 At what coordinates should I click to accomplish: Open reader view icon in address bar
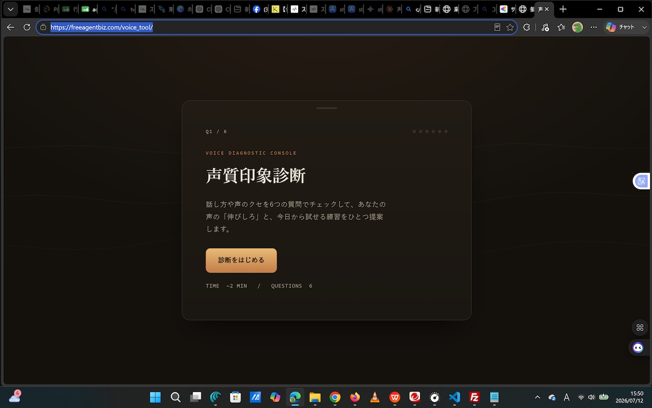(497, 27)
